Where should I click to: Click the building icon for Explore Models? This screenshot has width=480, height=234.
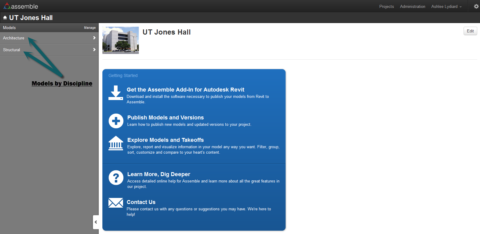(116, 143)
